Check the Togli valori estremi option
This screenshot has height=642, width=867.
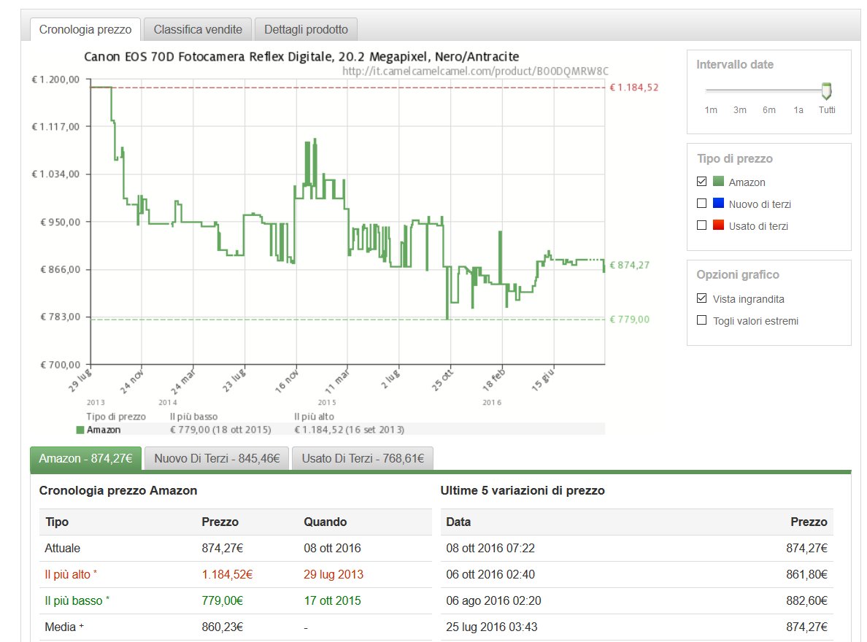pyautogui.click(x=701, y=321)
